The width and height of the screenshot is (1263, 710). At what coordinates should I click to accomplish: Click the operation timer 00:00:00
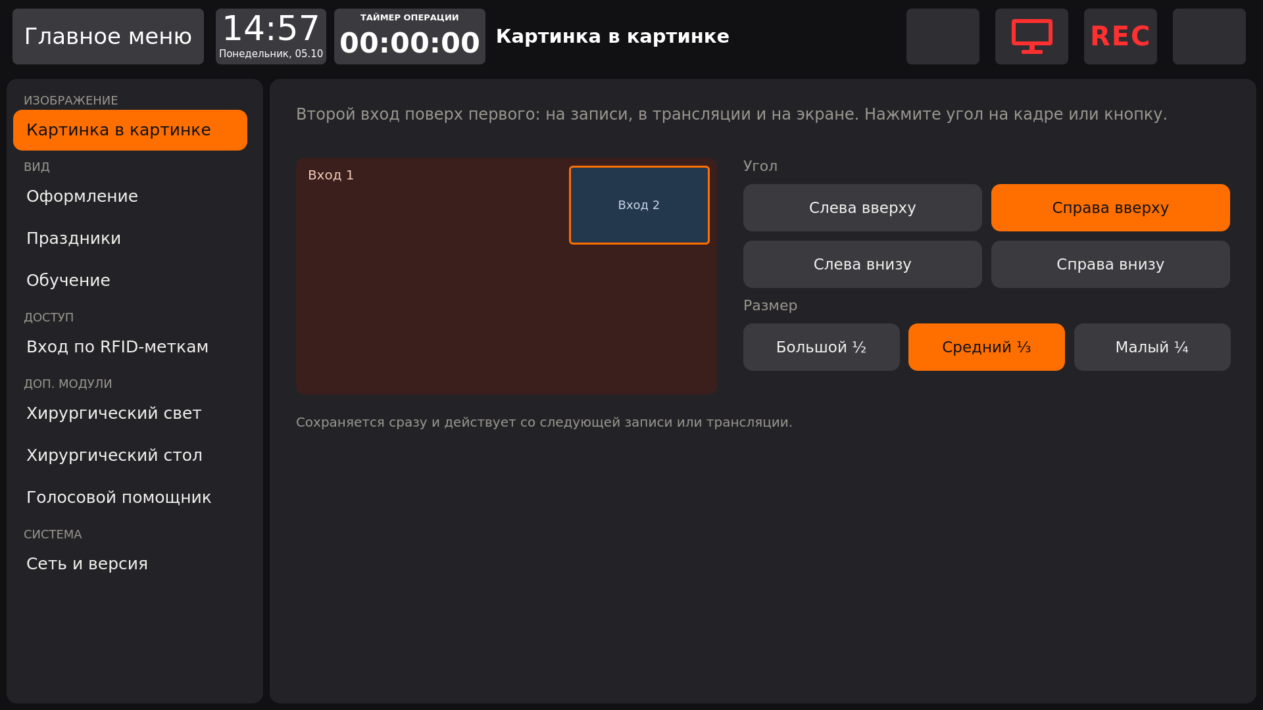point(410,36)
